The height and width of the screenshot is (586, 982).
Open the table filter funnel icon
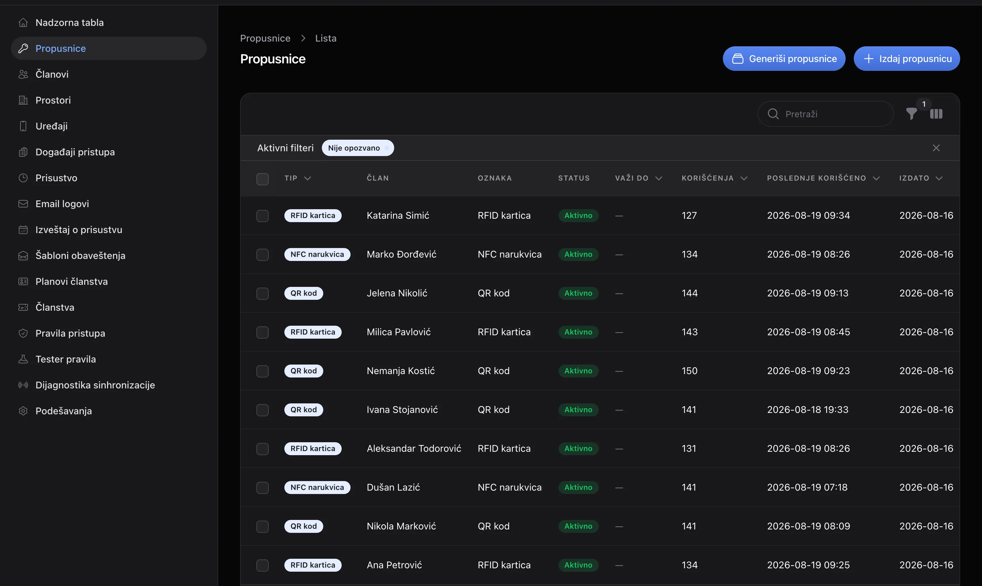[911, 114]
